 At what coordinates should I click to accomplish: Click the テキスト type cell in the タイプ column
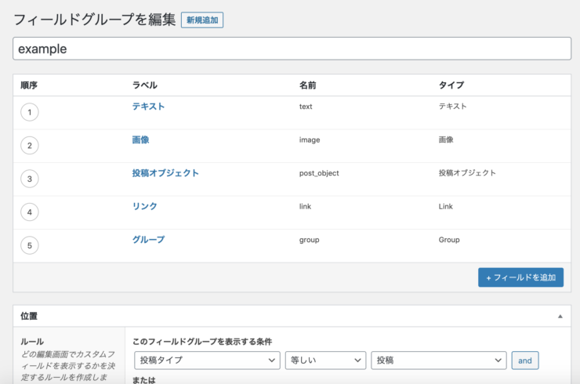[453, 107]
